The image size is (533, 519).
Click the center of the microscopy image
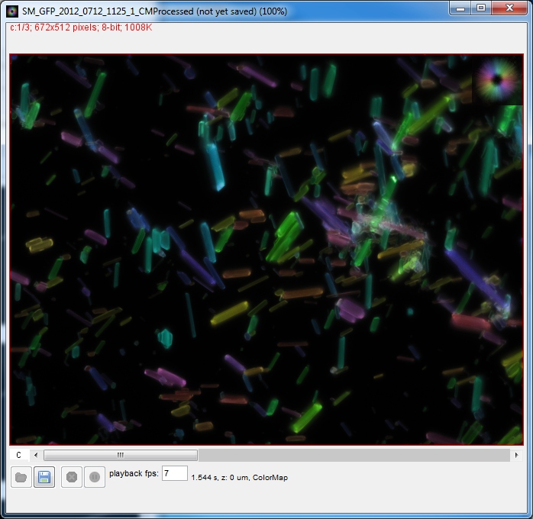pyautogui.click(x=266, y=249)
